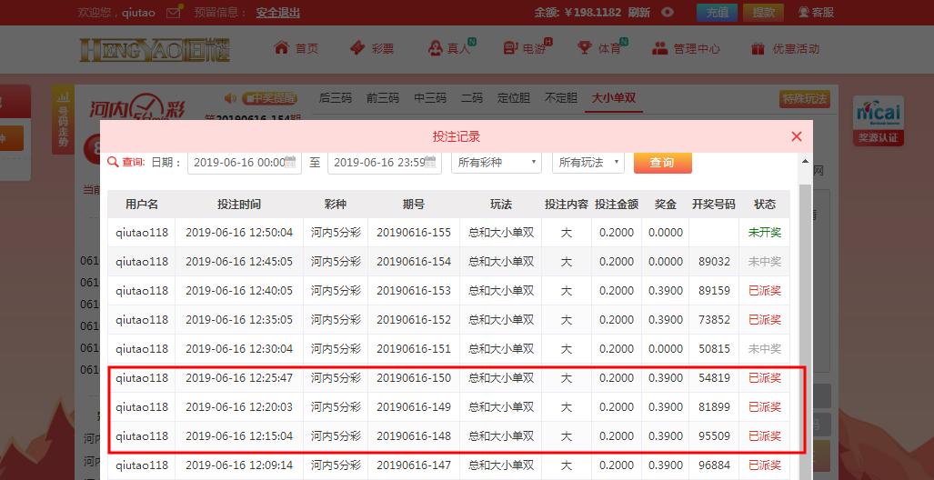The height and width of the screenshot is (480, 934).
Task: Select the 定位胆 tab
Action: tap(514, 98)
